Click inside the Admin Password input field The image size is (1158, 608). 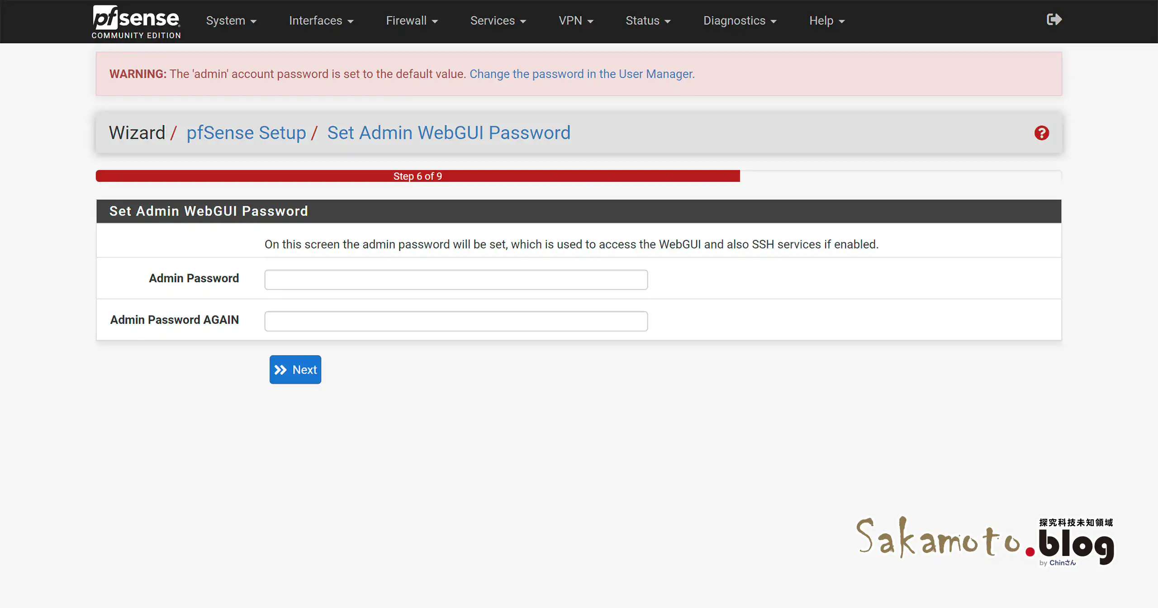point(456,279)
